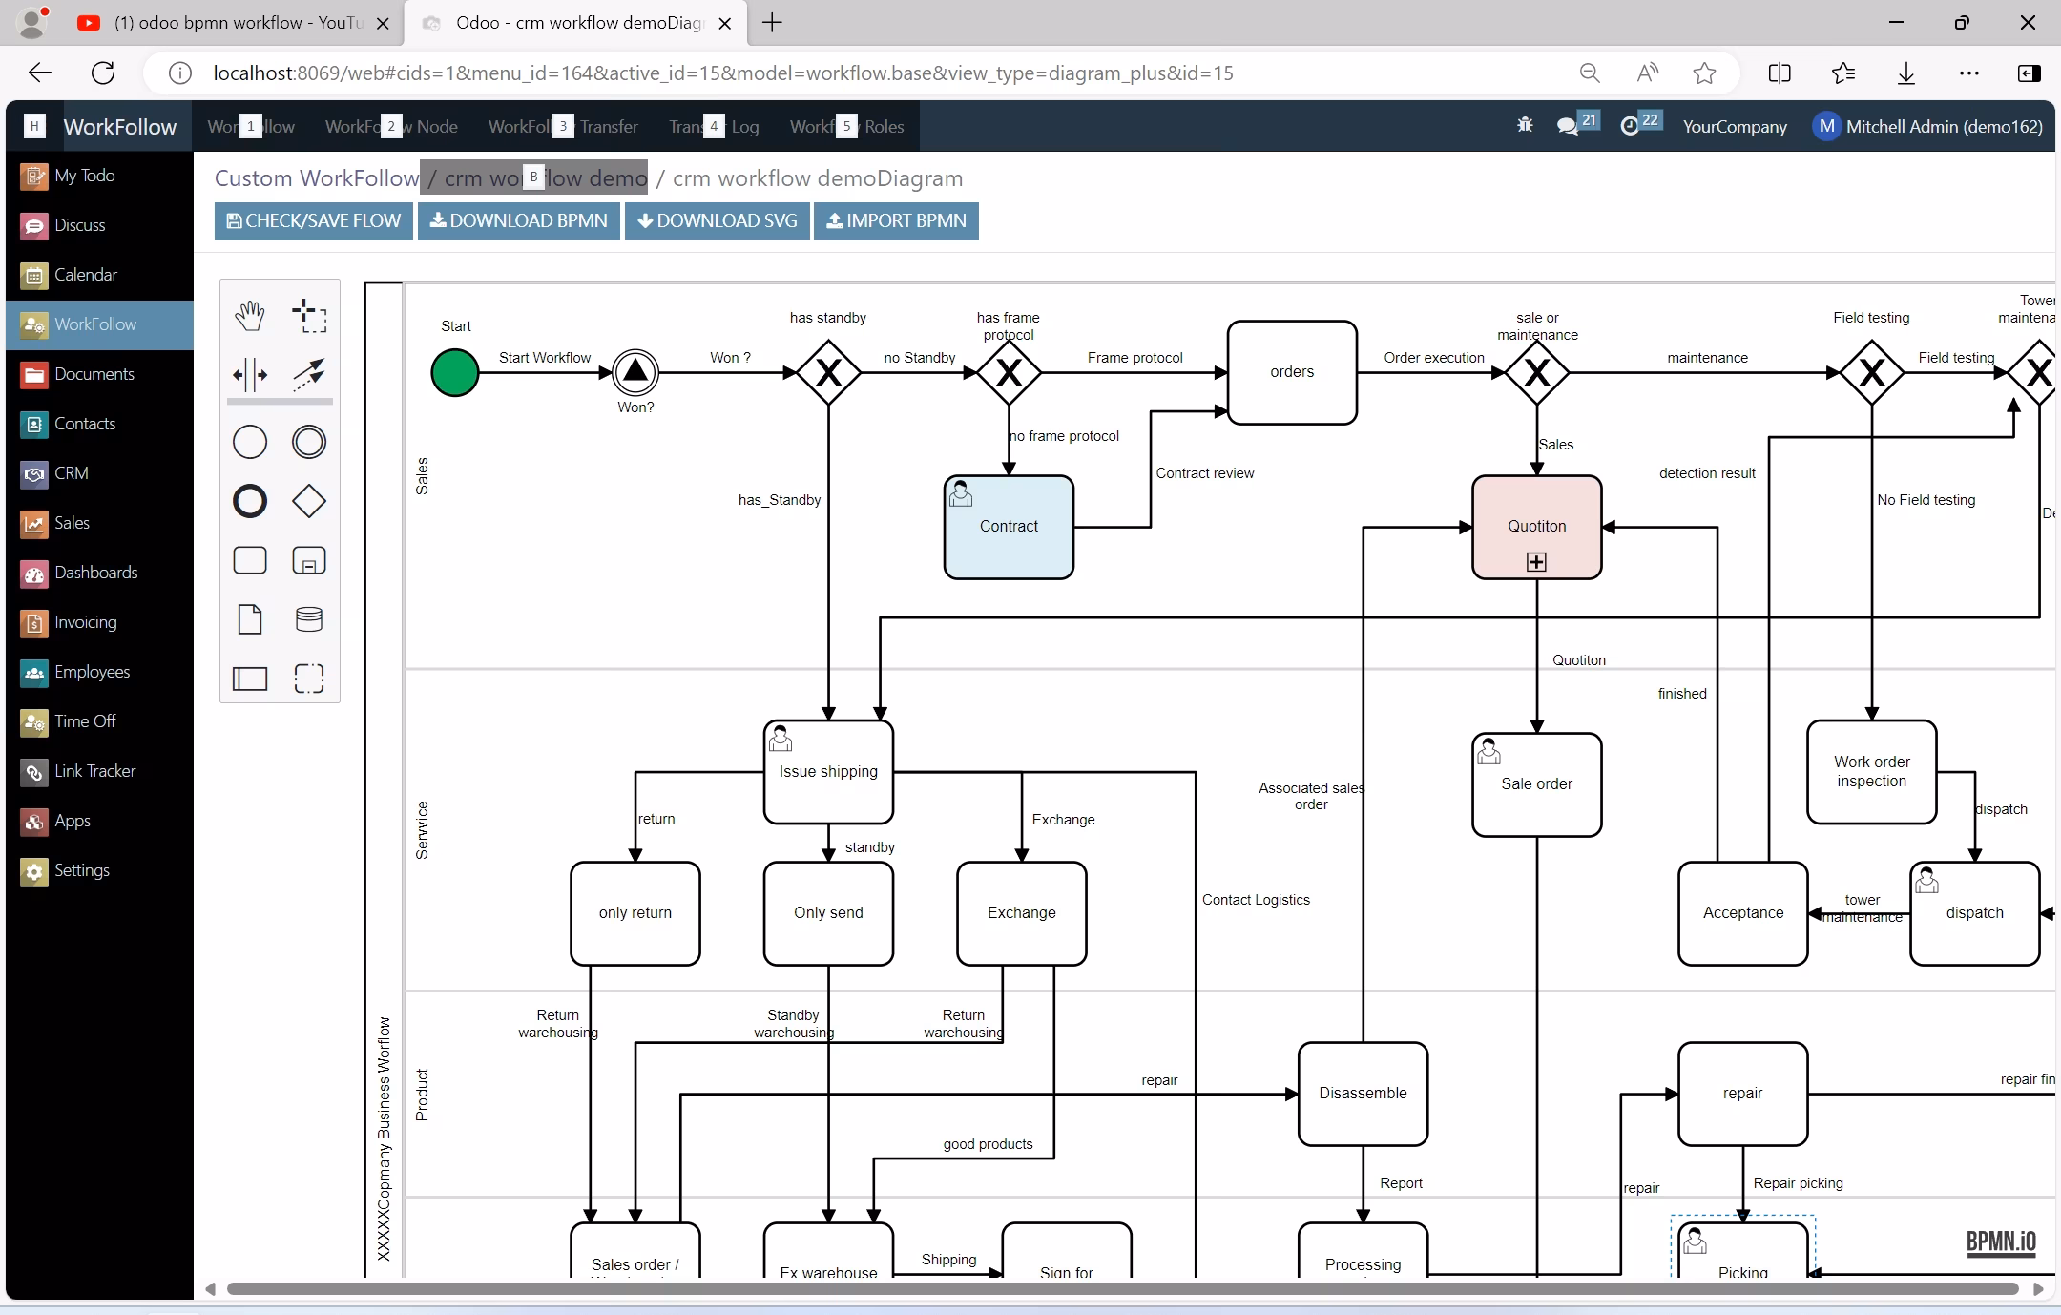This screenshot has width=2061, height=1315.
Task: Go to crm workflow demo breadcrumb
Action: click(x=545, y=178)
